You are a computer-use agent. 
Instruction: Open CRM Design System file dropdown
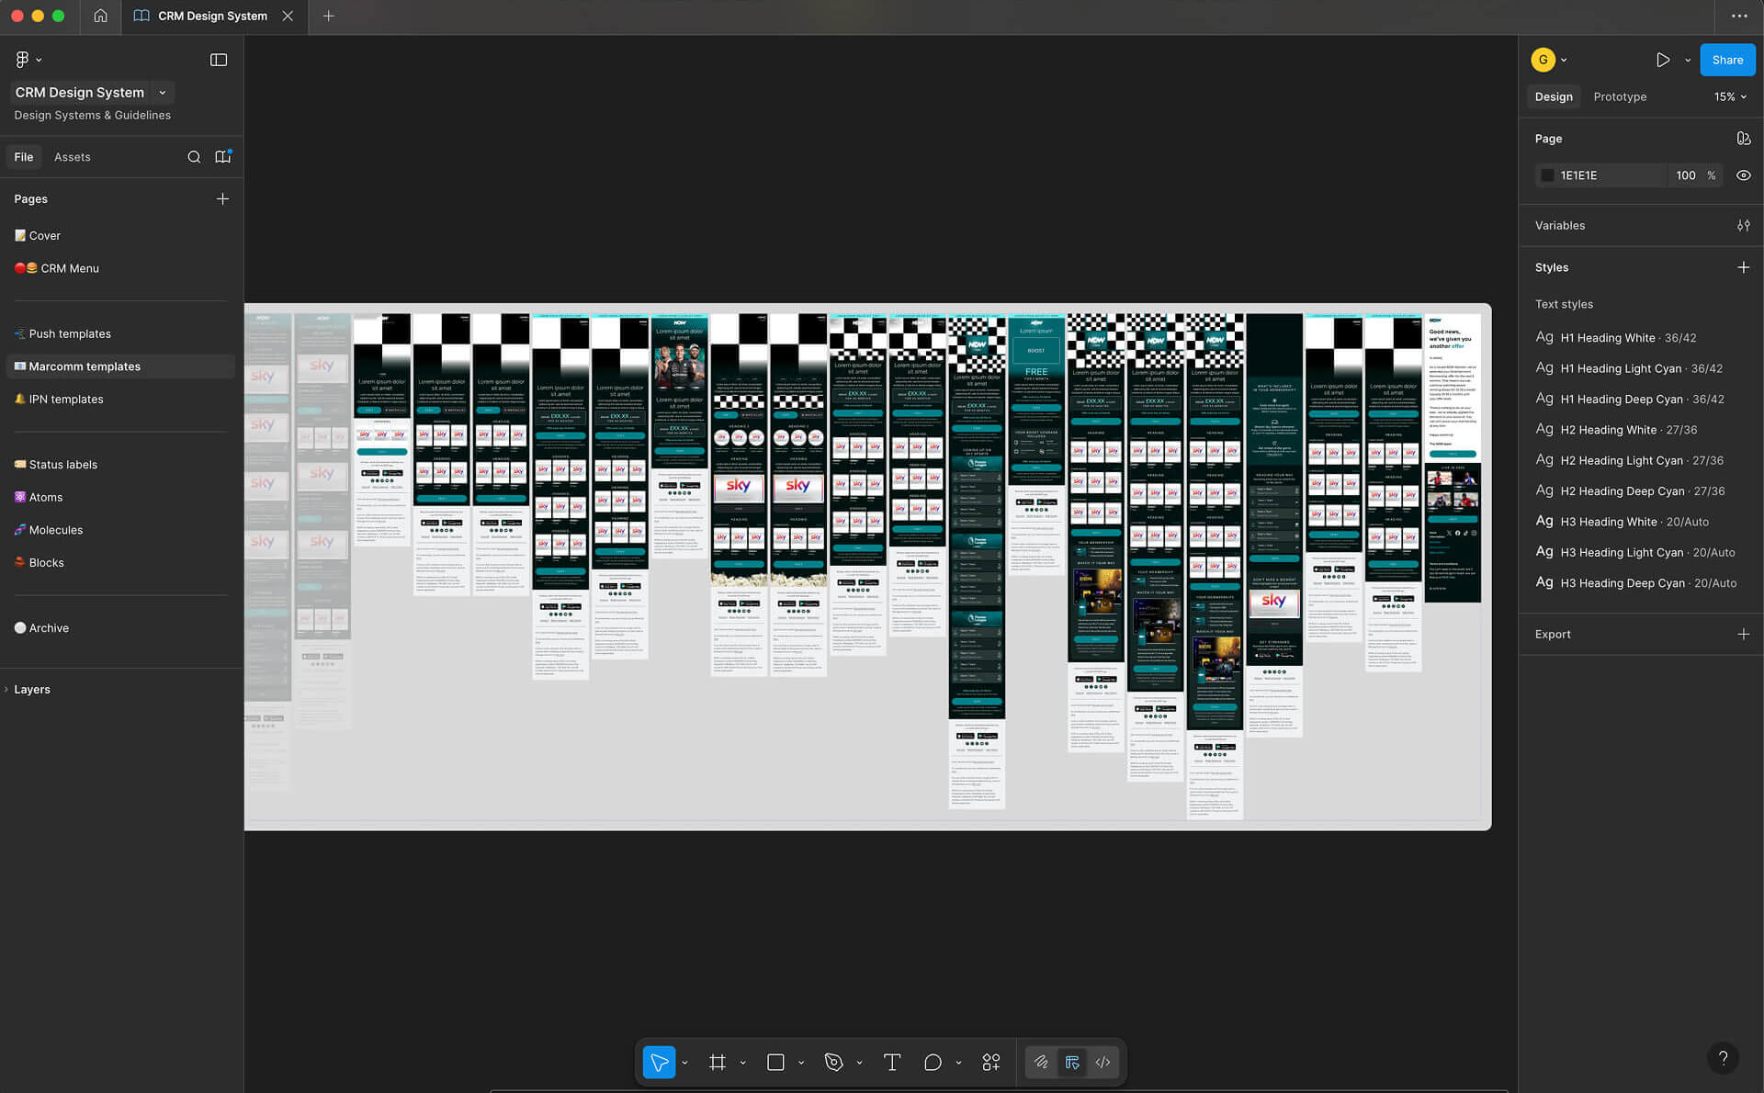pyautogui.click(x=163, y=92)
